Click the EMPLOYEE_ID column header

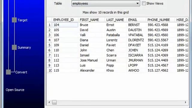pyautogui.click(x=65, y=20)
